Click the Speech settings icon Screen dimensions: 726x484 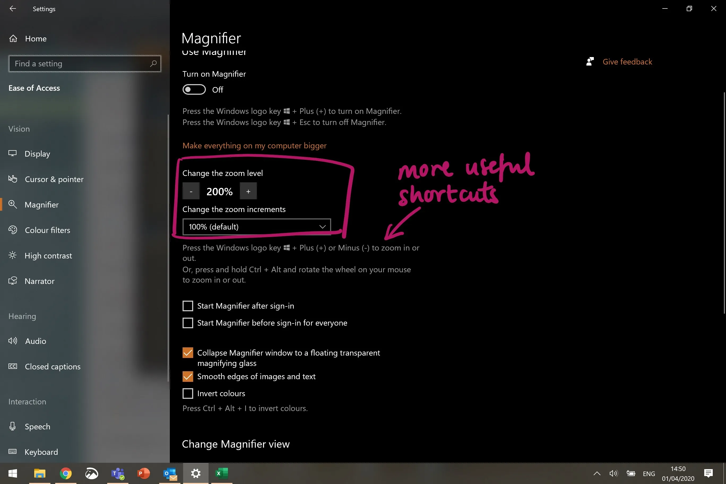[13, 426]
